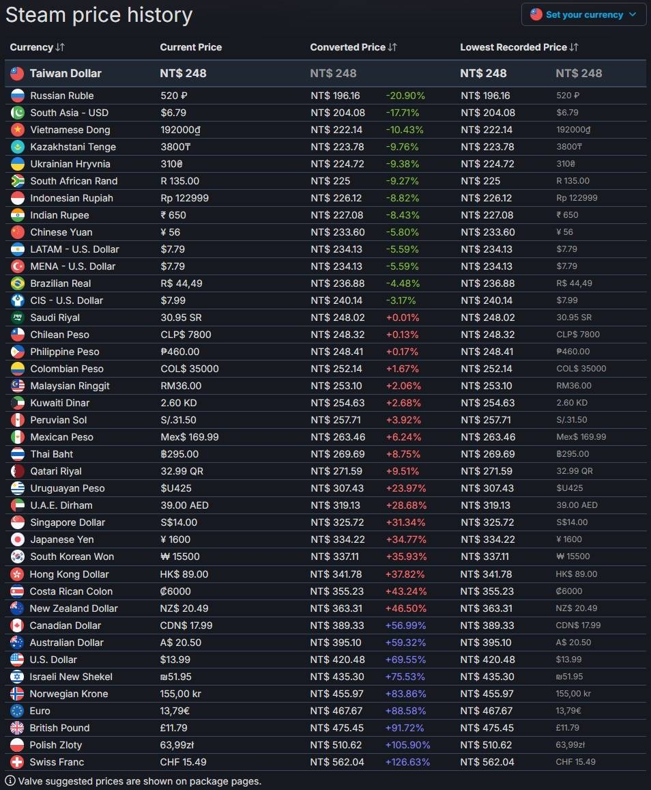This screenshot has width=651, height=790.
Task: Click the Valve suggested prices note text
Action: tap(139, 781)
